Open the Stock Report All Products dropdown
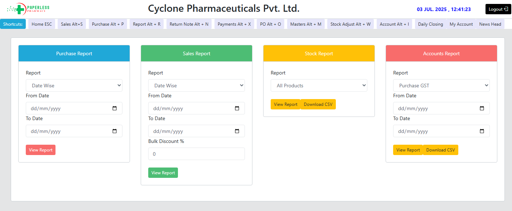 (x=319, y=86)
